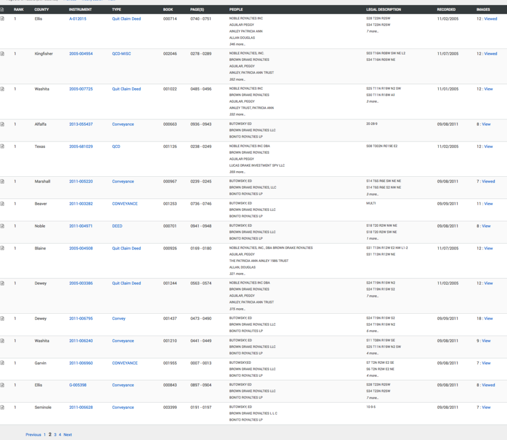This screenshot has width=507, height=440.
Task: Select the current page number 2
Action: point(50,435)
